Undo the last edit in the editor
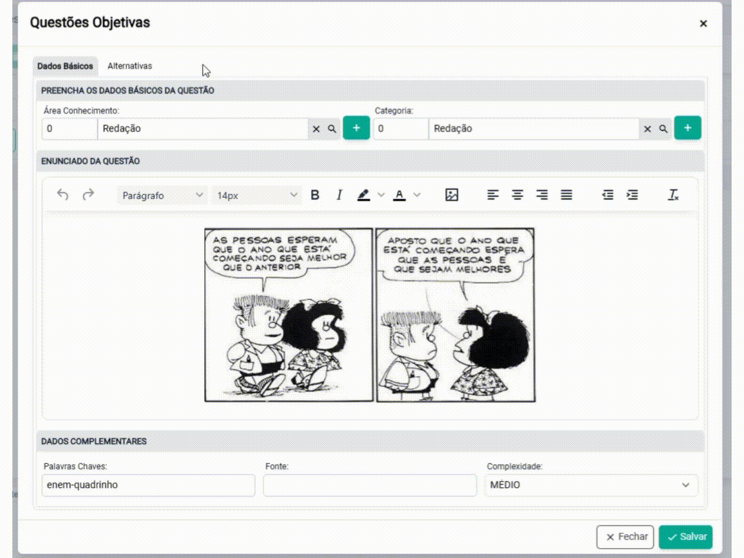The image size is (744, 558). (63, 195)
